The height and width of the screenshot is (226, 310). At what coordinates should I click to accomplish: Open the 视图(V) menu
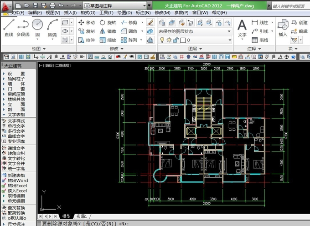(x=53, y=13)
